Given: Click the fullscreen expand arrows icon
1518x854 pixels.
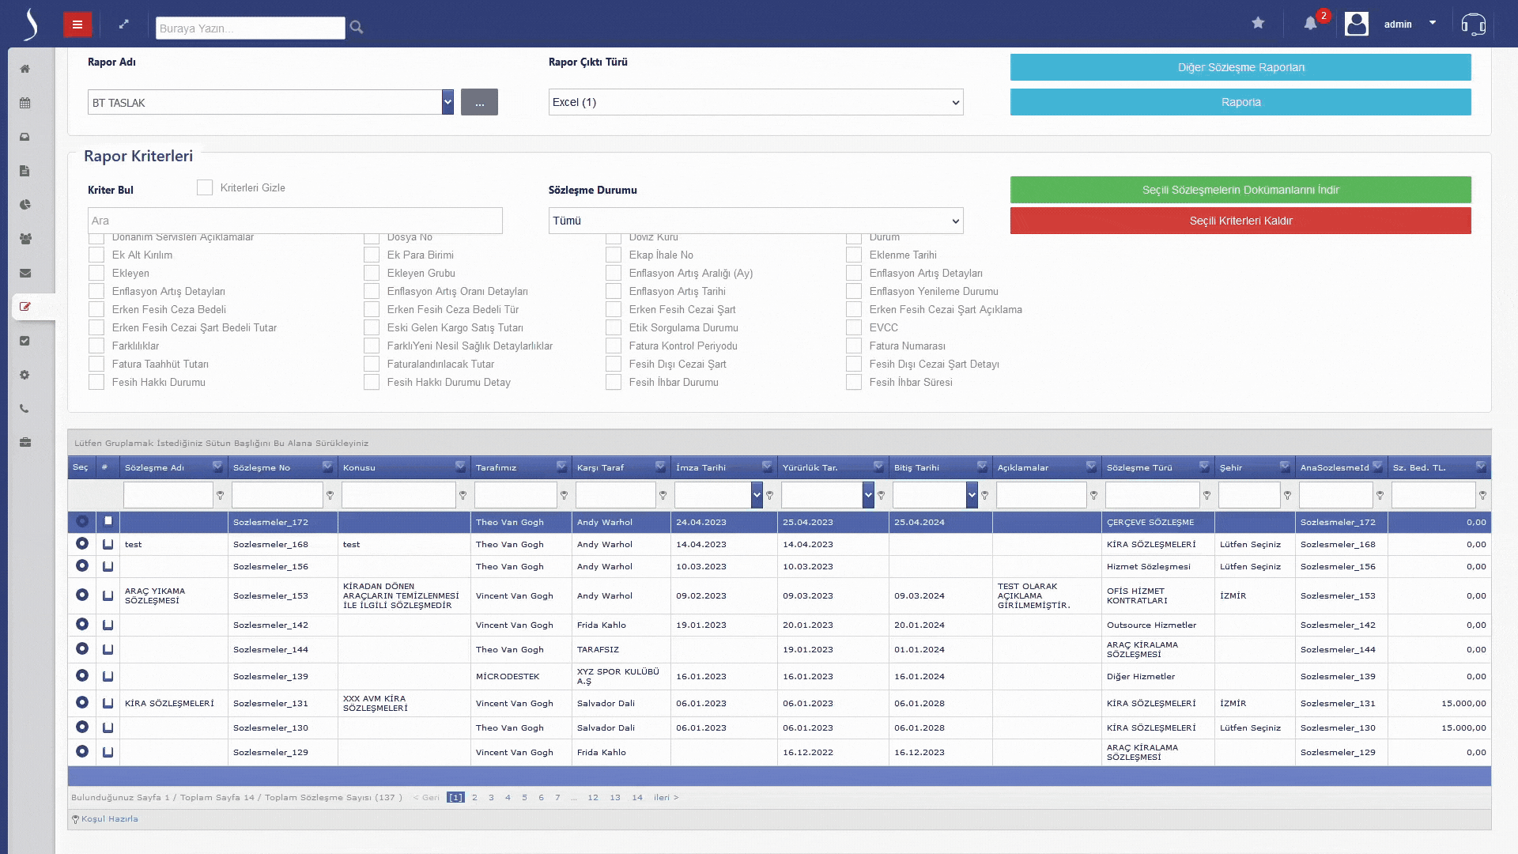Looking at the screenshot, I should coord(124,25).
